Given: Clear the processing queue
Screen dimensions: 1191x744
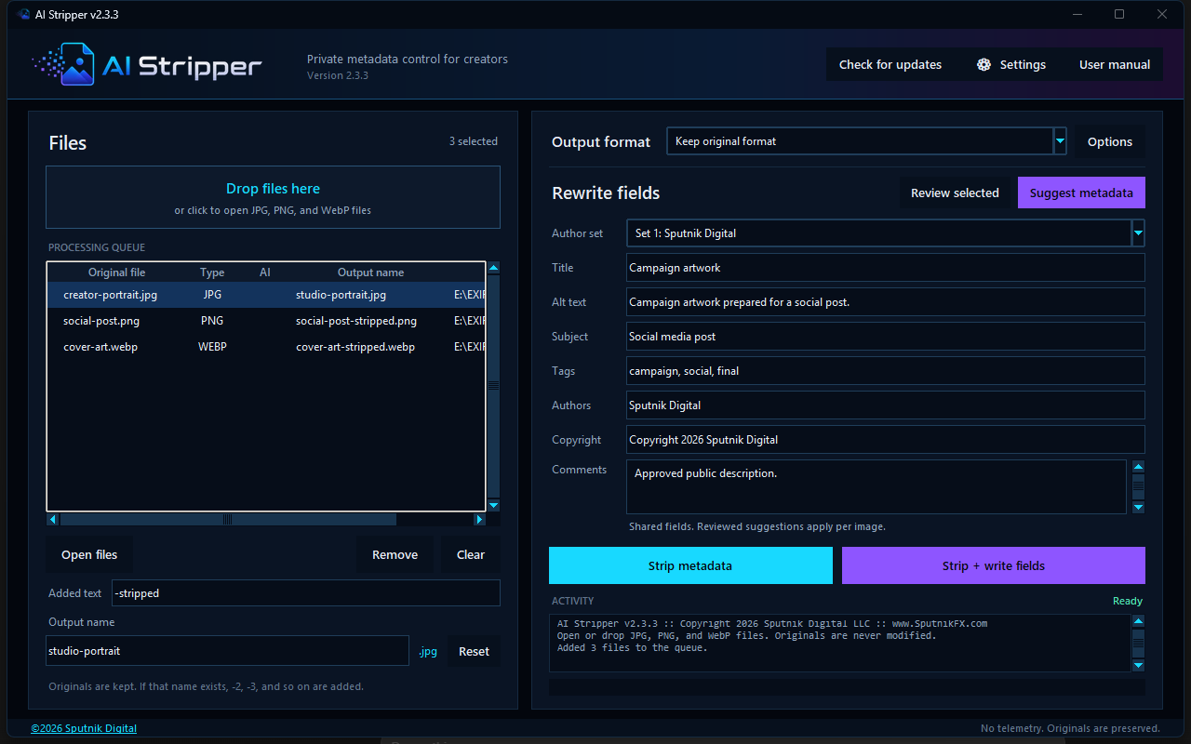Looking at the screenshot, I should tap(471, 554).
